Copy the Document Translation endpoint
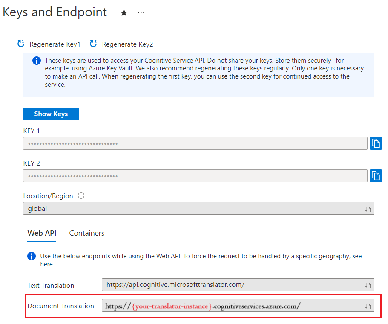 [x=369, y=306]
